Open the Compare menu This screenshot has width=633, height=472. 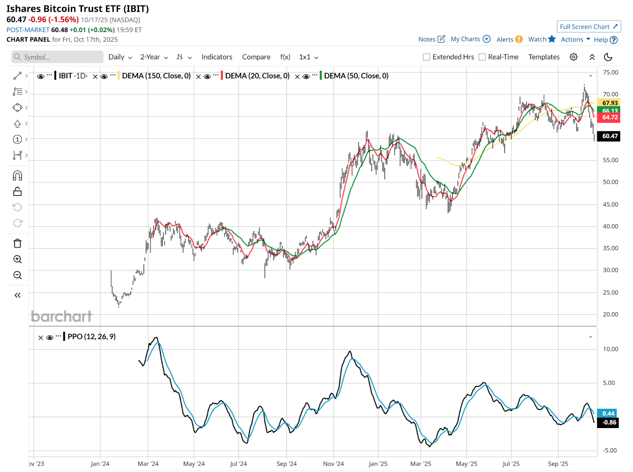(256, 57)
